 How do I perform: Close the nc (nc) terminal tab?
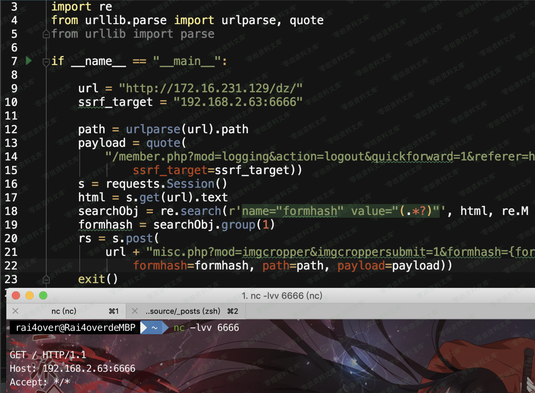coord(15,311)
